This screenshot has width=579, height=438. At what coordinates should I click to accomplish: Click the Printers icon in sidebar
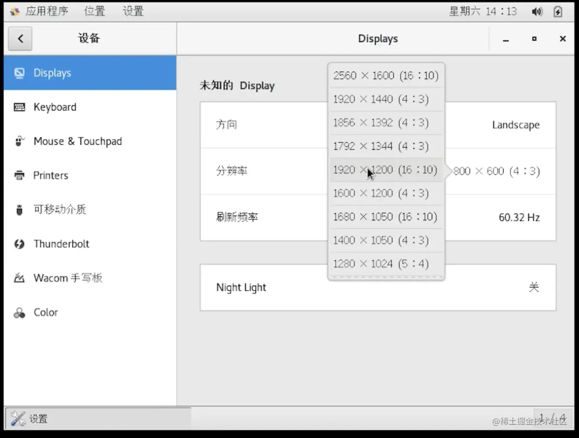coord(19,176)
